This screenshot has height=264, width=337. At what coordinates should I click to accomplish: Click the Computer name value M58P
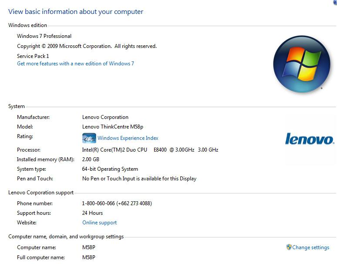[88, 247]
